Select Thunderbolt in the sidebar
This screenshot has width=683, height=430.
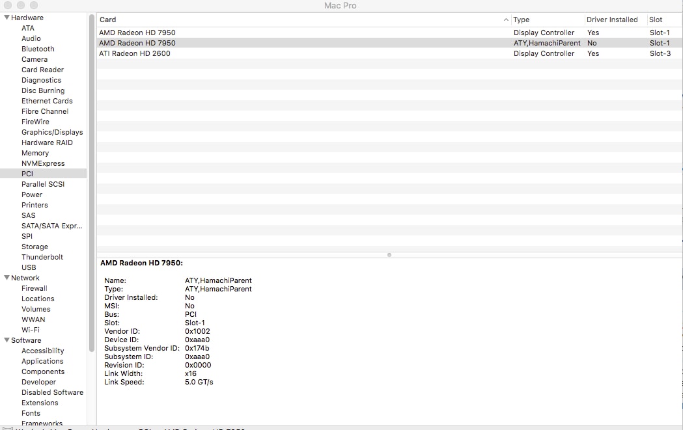[x=42, y=257]
